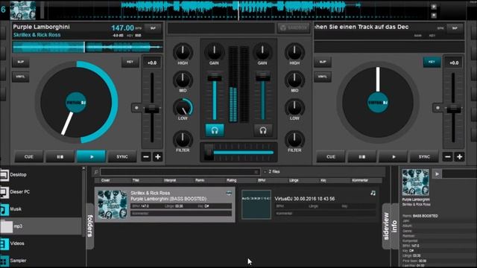The image size is (477, 268).
Task: Sort by the Länge column
Action: pyautogui.click(x=294, y=180)
